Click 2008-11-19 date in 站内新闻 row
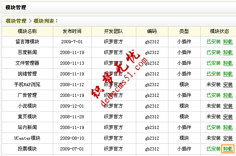236x156 pixels. pos(72,127)
